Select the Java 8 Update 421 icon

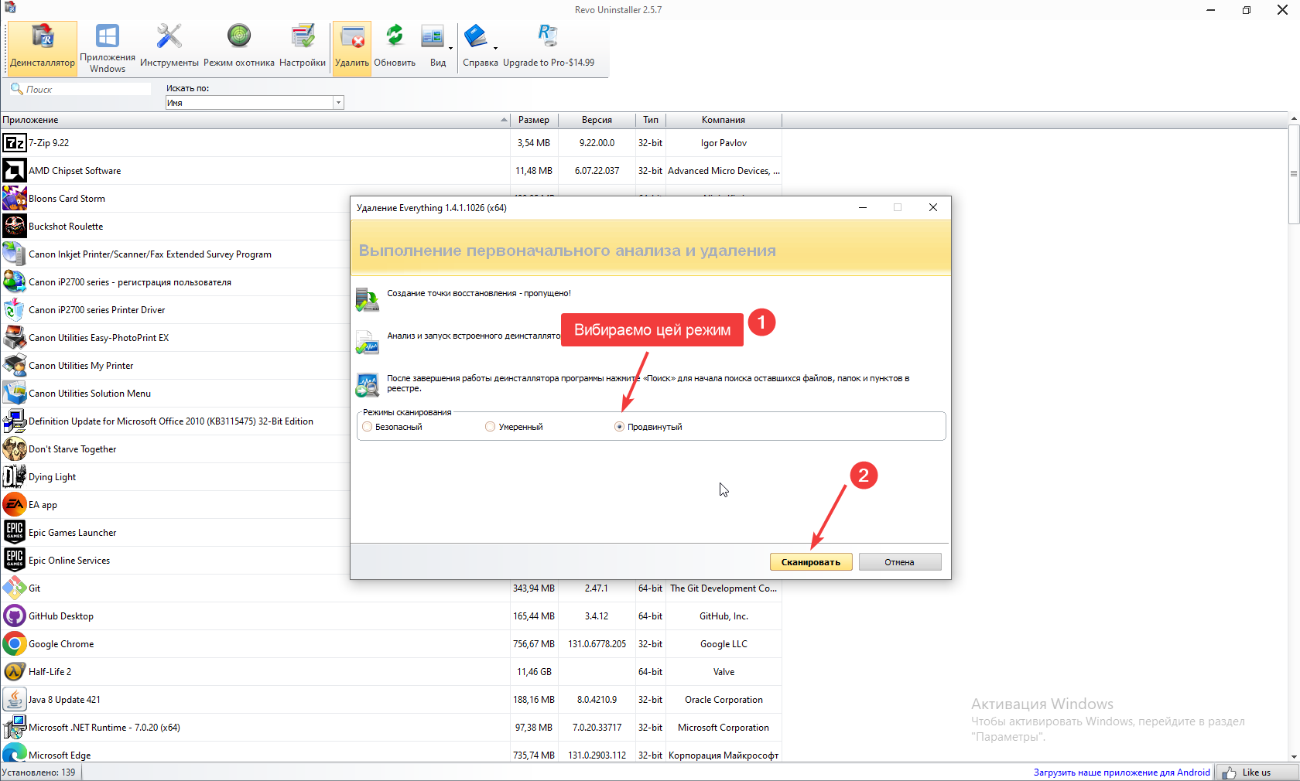point(15,700)
